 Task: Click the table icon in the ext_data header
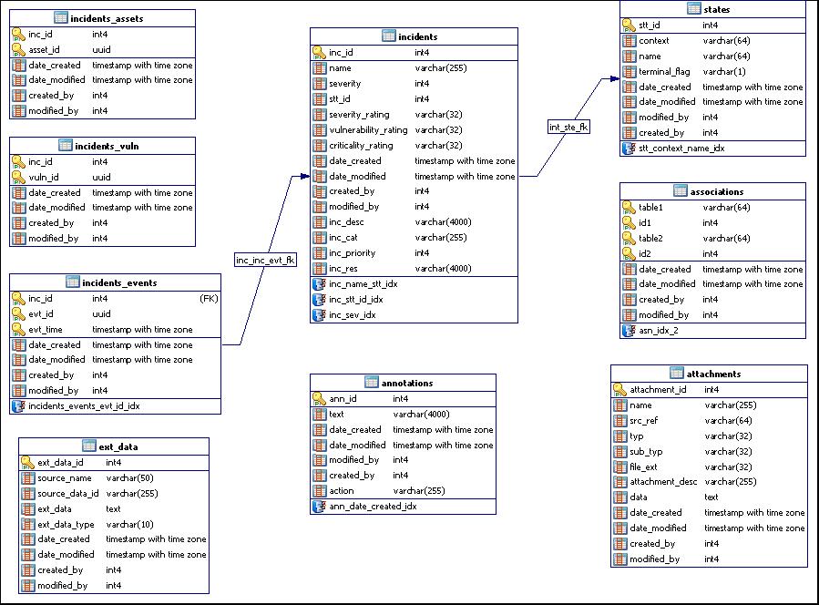click(89, 446)
